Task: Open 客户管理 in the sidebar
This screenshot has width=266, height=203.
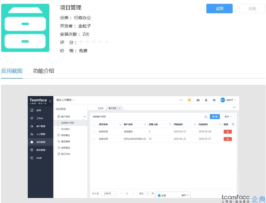Action: 41,126
